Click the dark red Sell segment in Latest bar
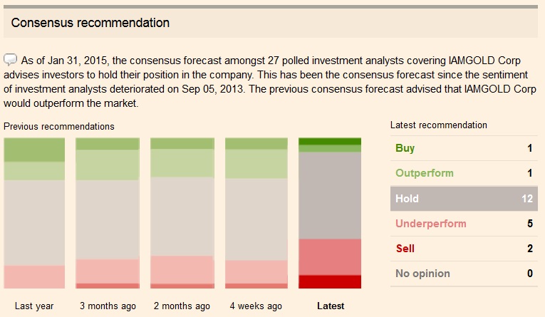Screen dimensions: 545x317 coord(330,281)
